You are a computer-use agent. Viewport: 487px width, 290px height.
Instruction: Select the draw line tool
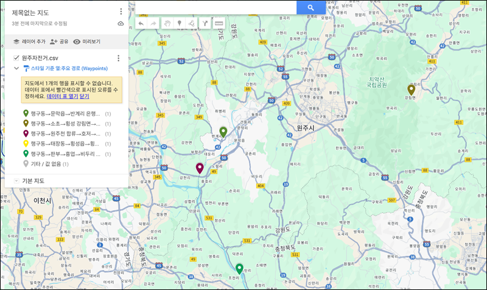(x=191, y=23)
